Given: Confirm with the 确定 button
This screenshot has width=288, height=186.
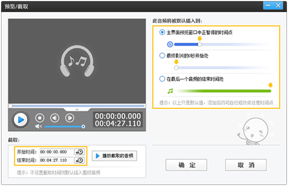Looking at the screenshot, I should tap(186, 165).
